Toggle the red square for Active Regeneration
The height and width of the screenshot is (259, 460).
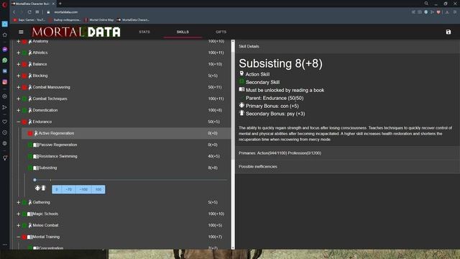coord(30,133)
